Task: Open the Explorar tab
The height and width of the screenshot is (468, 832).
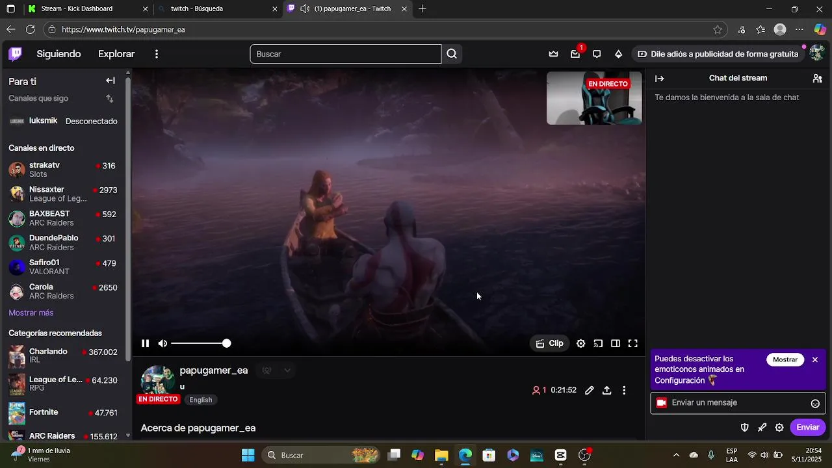Action: click(116, 54)
